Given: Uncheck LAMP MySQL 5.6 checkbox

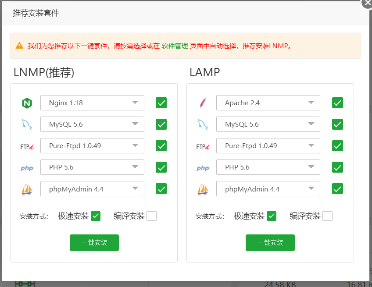Looking at the screenshot, I should (x=338, y=124).
